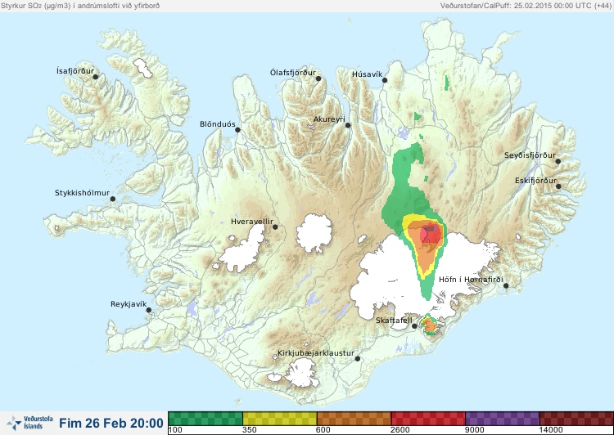The image size is (614, 435).
Task: Click the 'Reykjavík' label
Action: 129,304
